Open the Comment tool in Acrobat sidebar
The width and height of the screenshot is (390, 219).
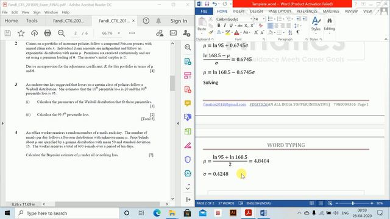point(188,103)
